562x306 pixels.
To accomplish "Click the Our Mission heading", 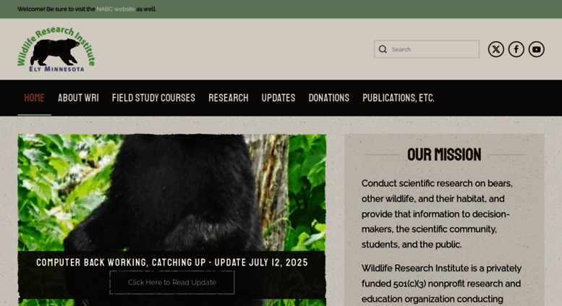I will tap(444, 155).
